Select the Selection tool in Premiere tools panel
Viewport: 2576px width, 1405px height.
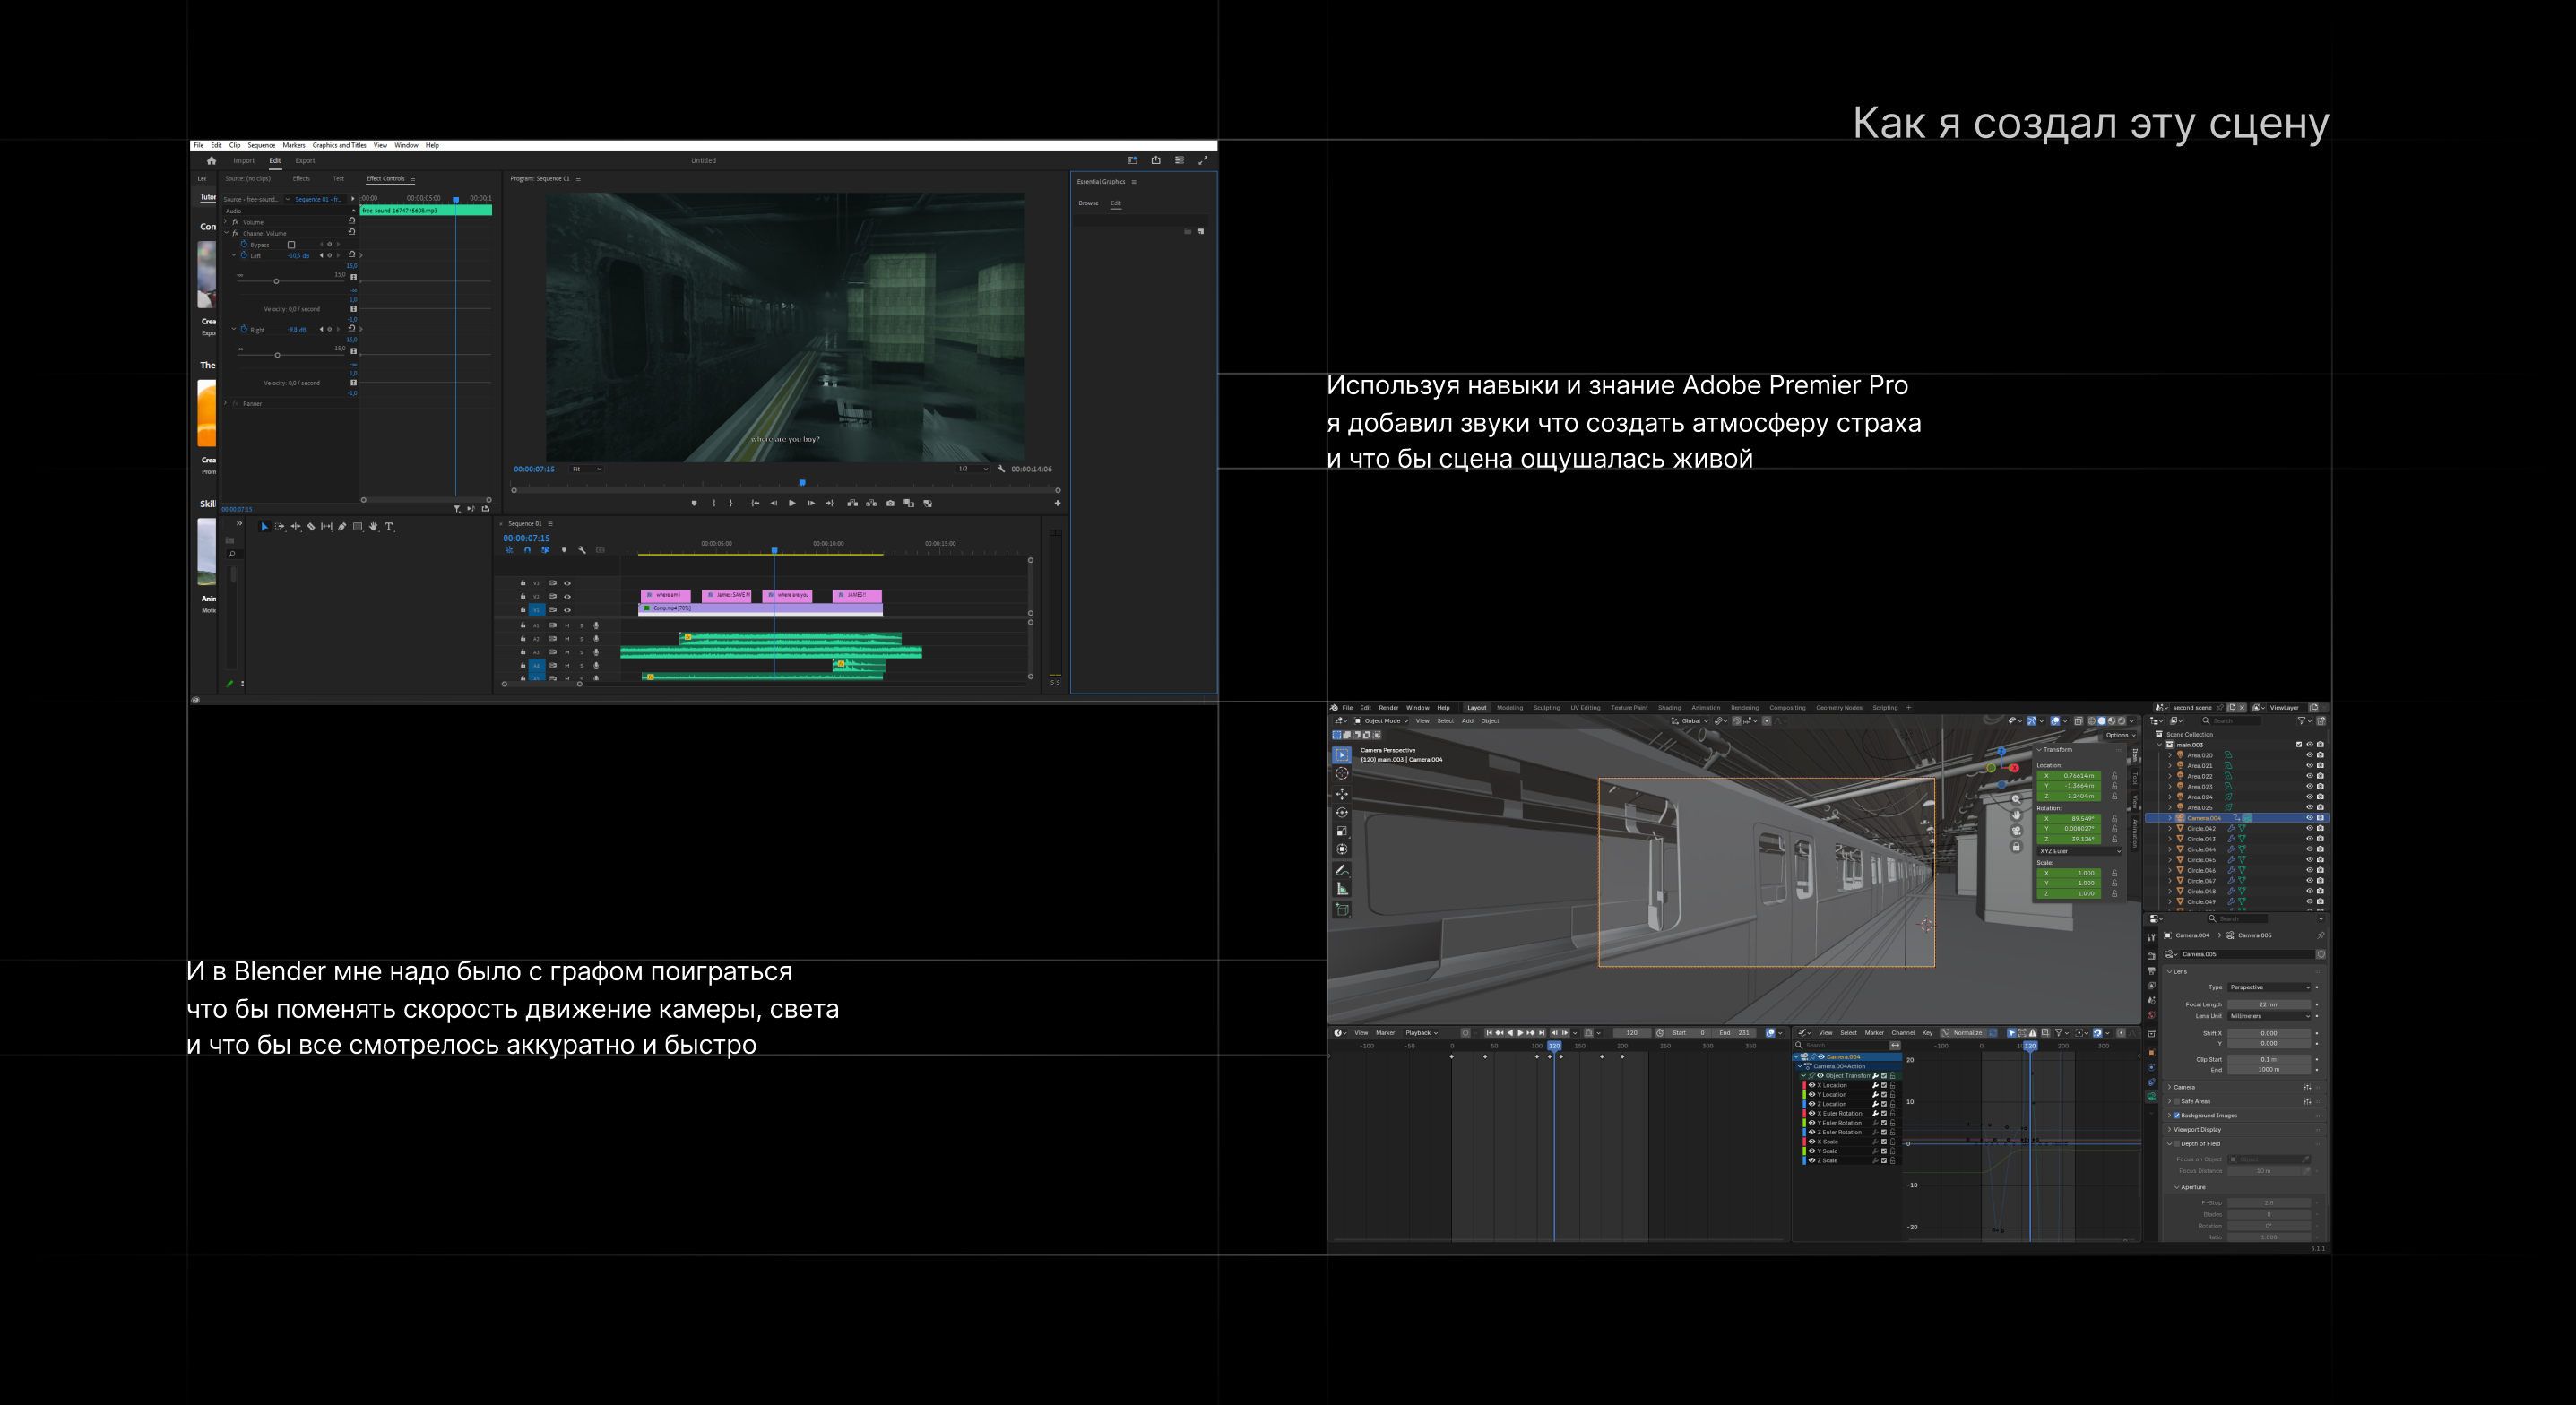pos(264,527)
